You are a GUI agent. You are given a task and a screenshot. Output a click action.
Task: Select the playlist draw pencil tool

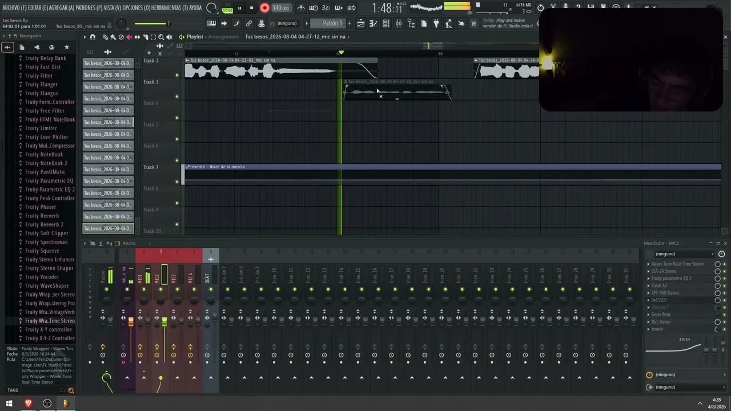[x=105, y=37]
